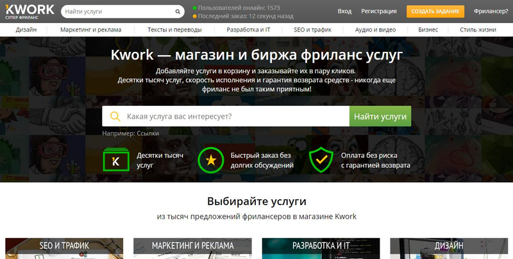
Task: Click the Вход login link
Action: [x=344, y=12]
